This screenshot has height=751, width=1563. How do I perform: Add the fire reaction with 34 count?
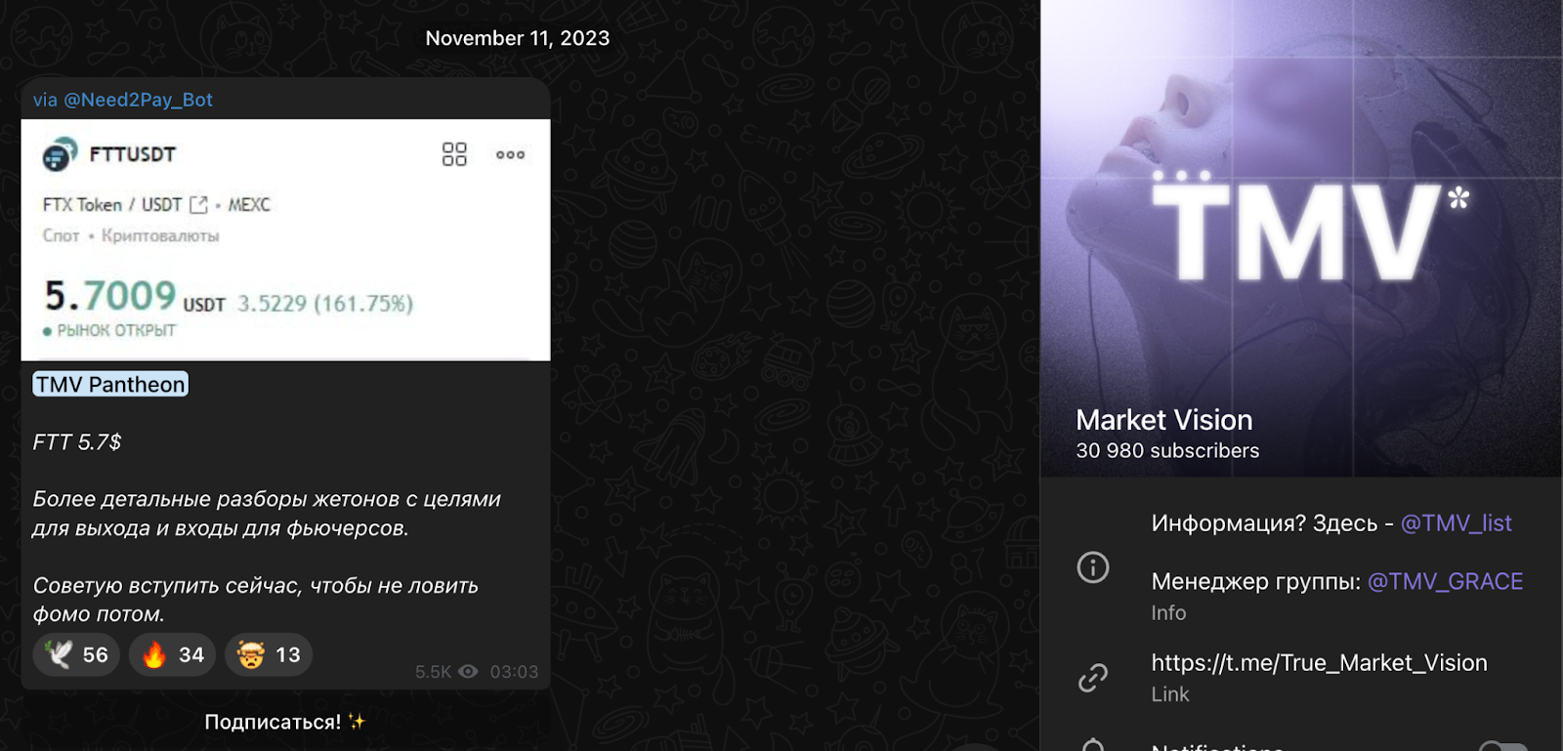(172, 654)
